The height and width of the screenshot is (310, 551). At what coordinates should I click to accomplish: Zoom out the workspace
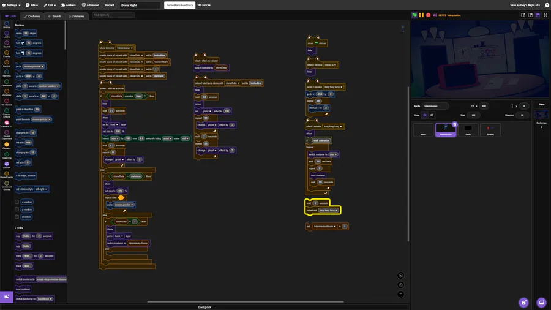(400, 285)
